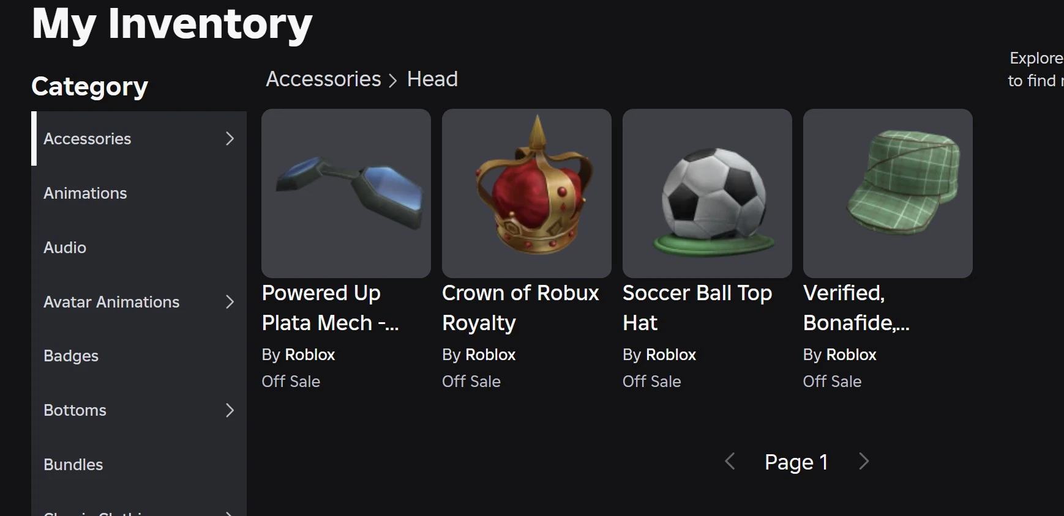Select the Animations category

[x=85, y=193]
